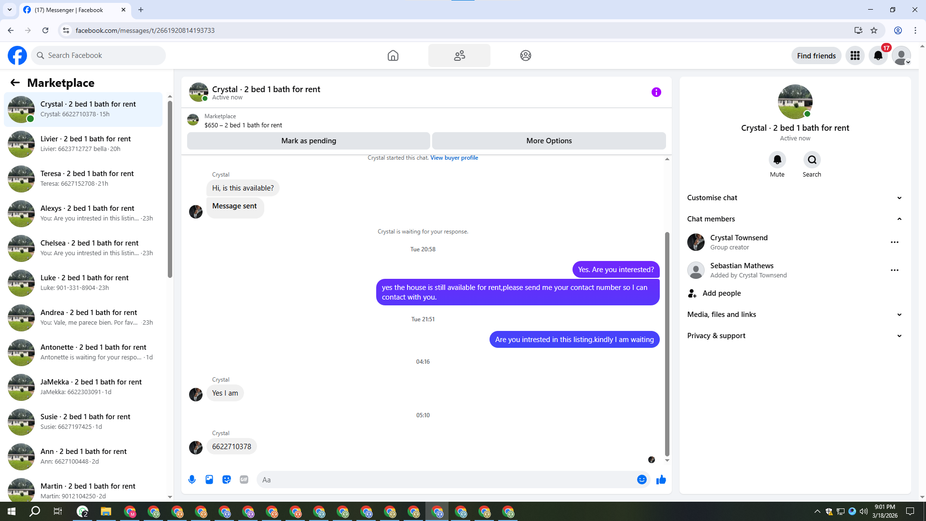Send a thumbs-up like
Image resolution: width=926 pixels, height=521 pixels.
coord(661,480)
